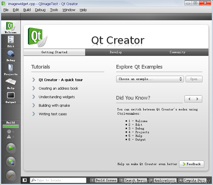Click the chevron beside Building with qmake
The image size is (213, 185).
(34, 105)
